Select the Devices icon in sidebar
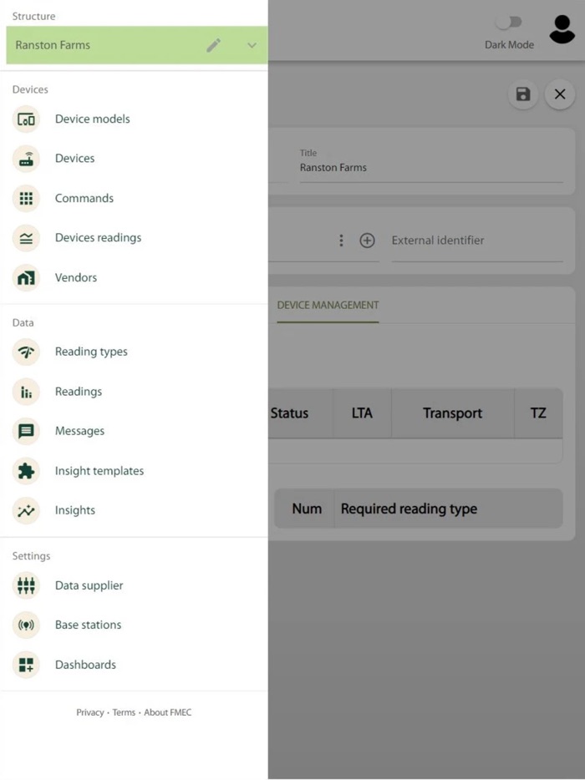Image resolution: width=585 pixels, height=780 pixels. point(26,159)
